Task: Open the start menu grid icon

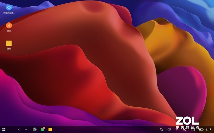Action: (4, 129)
